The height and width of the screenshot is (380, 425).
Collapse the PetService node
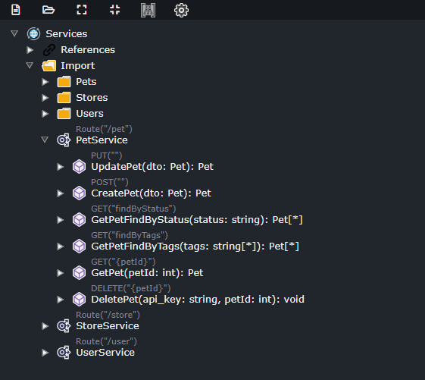pos(45,140)
